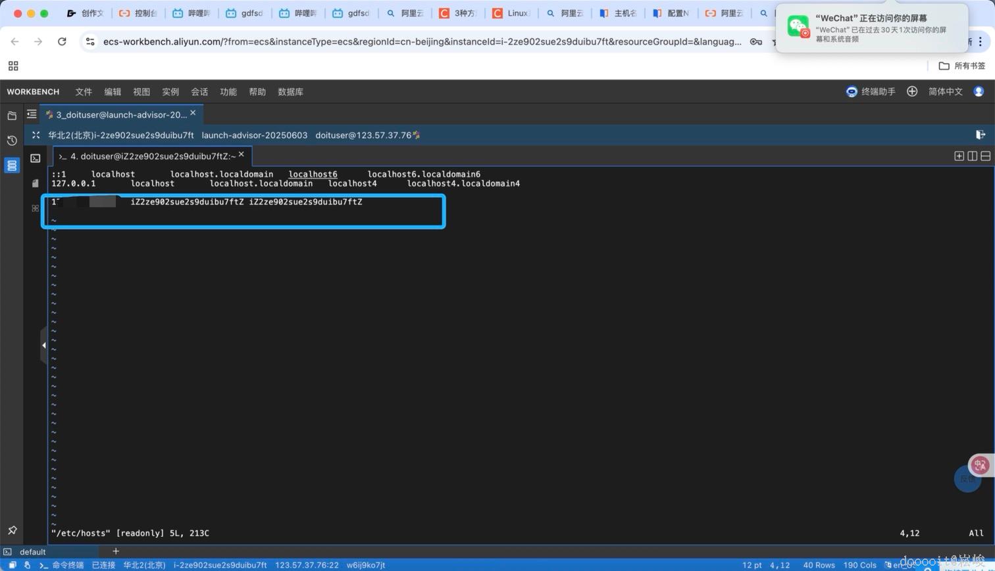Viewport: 995px width, 571px height.
Task: Close the 4. doituser terminal tab
Action: coord(242,154)
